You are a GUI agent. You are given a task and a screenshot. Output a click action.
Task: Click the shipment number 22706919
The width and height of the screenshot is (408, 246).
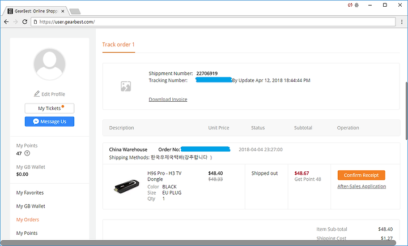[207, 74]
